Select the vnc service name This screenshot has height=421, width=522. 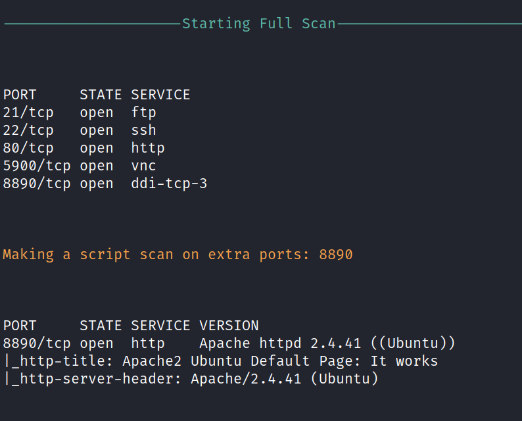[143, 166]
